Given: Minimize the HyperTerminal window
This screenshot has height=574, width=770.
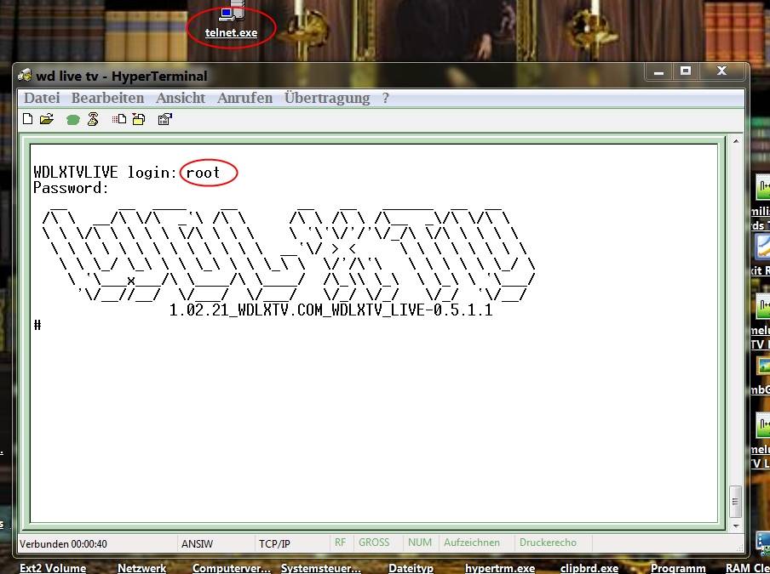Looking at the screenshot, I should [x=658, y=72].
